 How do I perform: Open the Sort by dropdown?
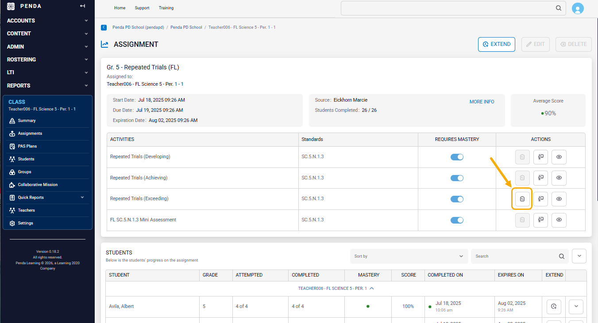point(409,256)
